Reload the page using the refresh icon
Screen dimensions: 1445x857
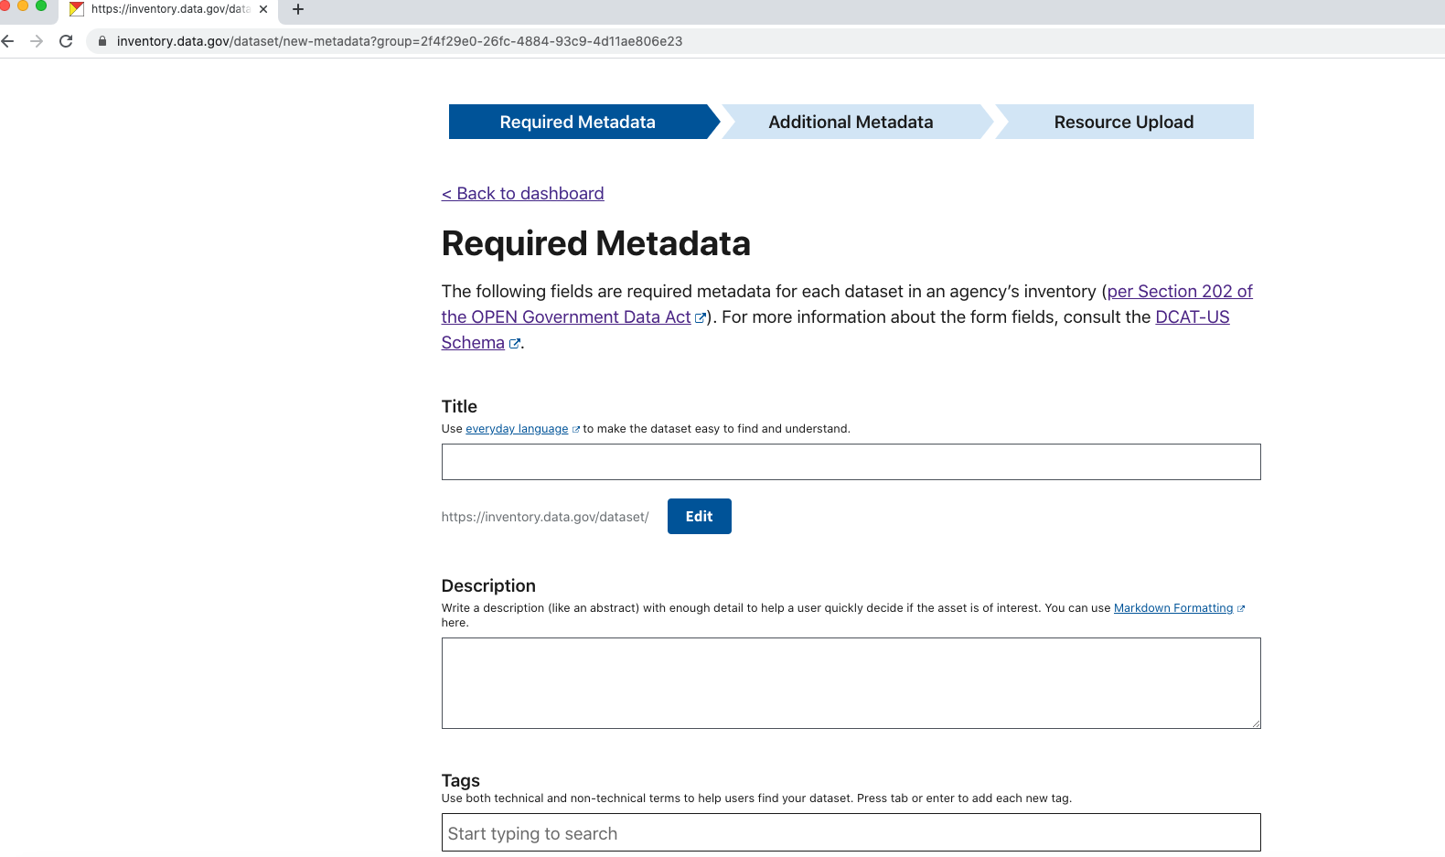[65, 41]
